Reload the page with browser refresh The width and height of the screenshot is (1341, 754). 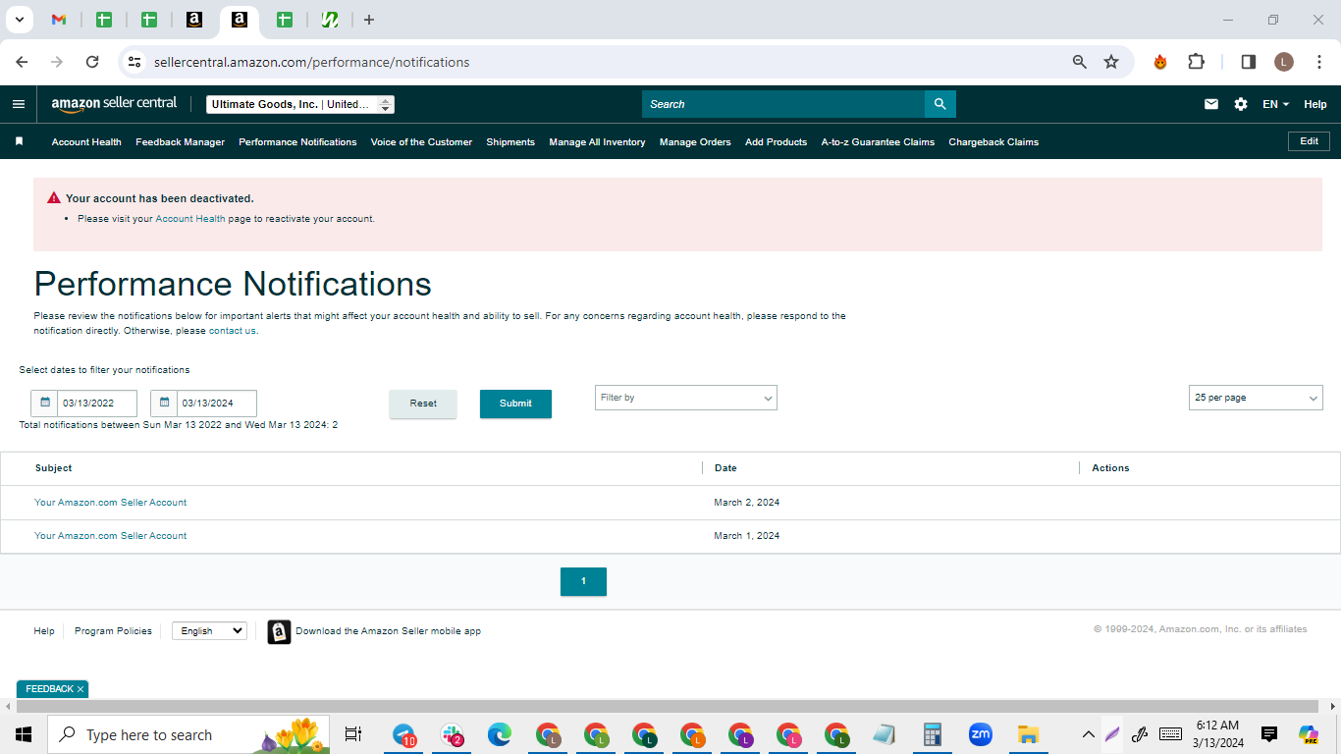pos(92,62)
